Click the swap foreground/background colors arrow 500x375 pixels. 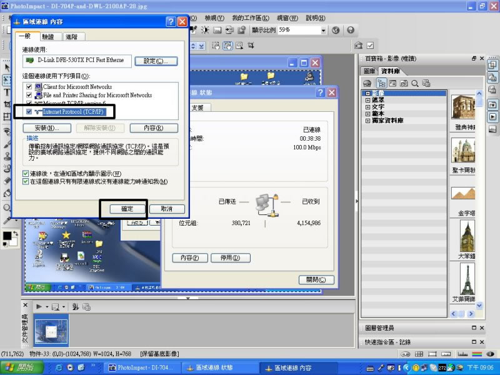click(x=15, y=234)
